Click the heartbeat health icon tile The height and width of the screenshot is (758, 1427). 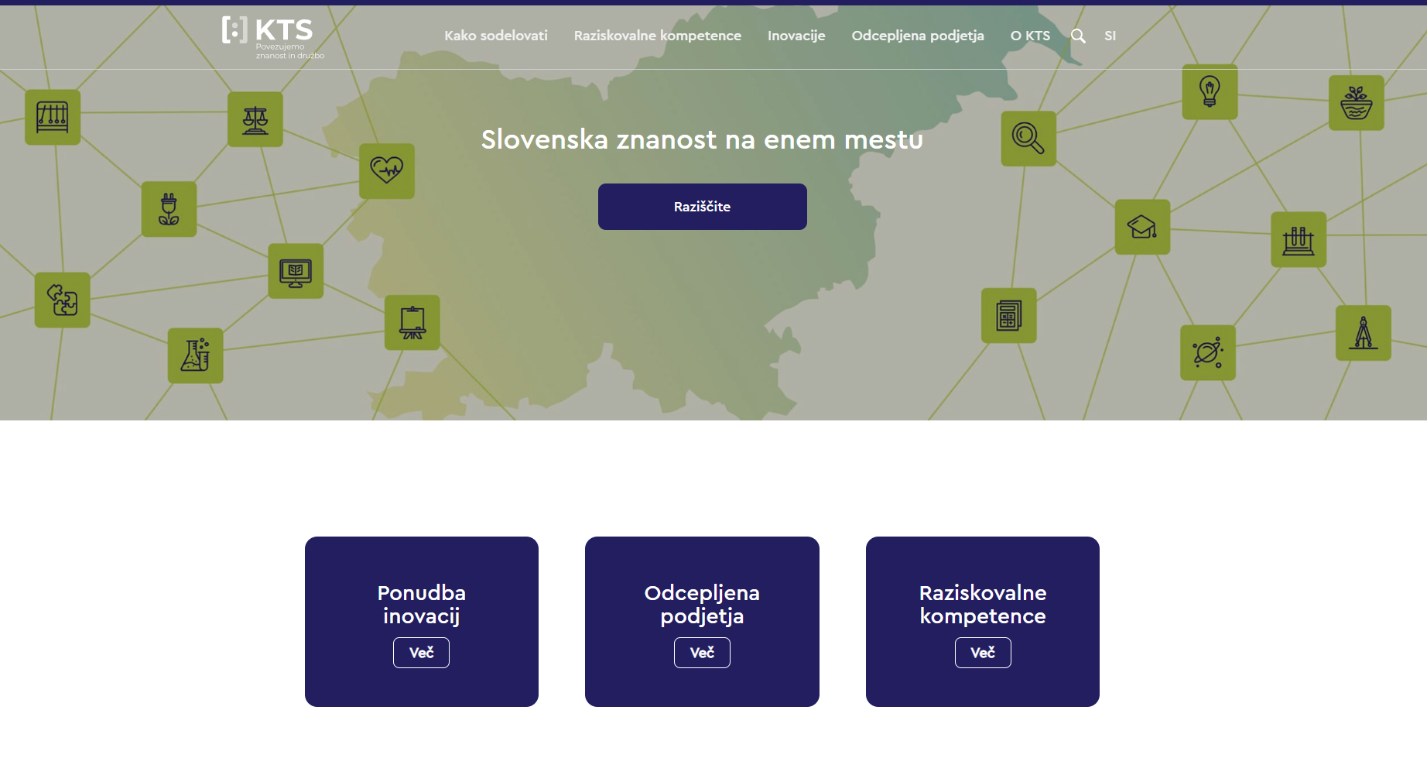click(387, 170)
